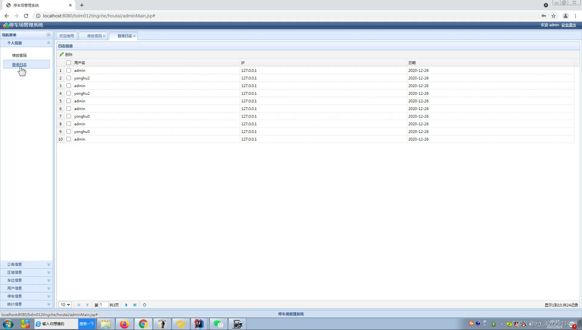Expand 区域信息 section
This screenshot has height=330, width=582.
click(x=26, y=272)
